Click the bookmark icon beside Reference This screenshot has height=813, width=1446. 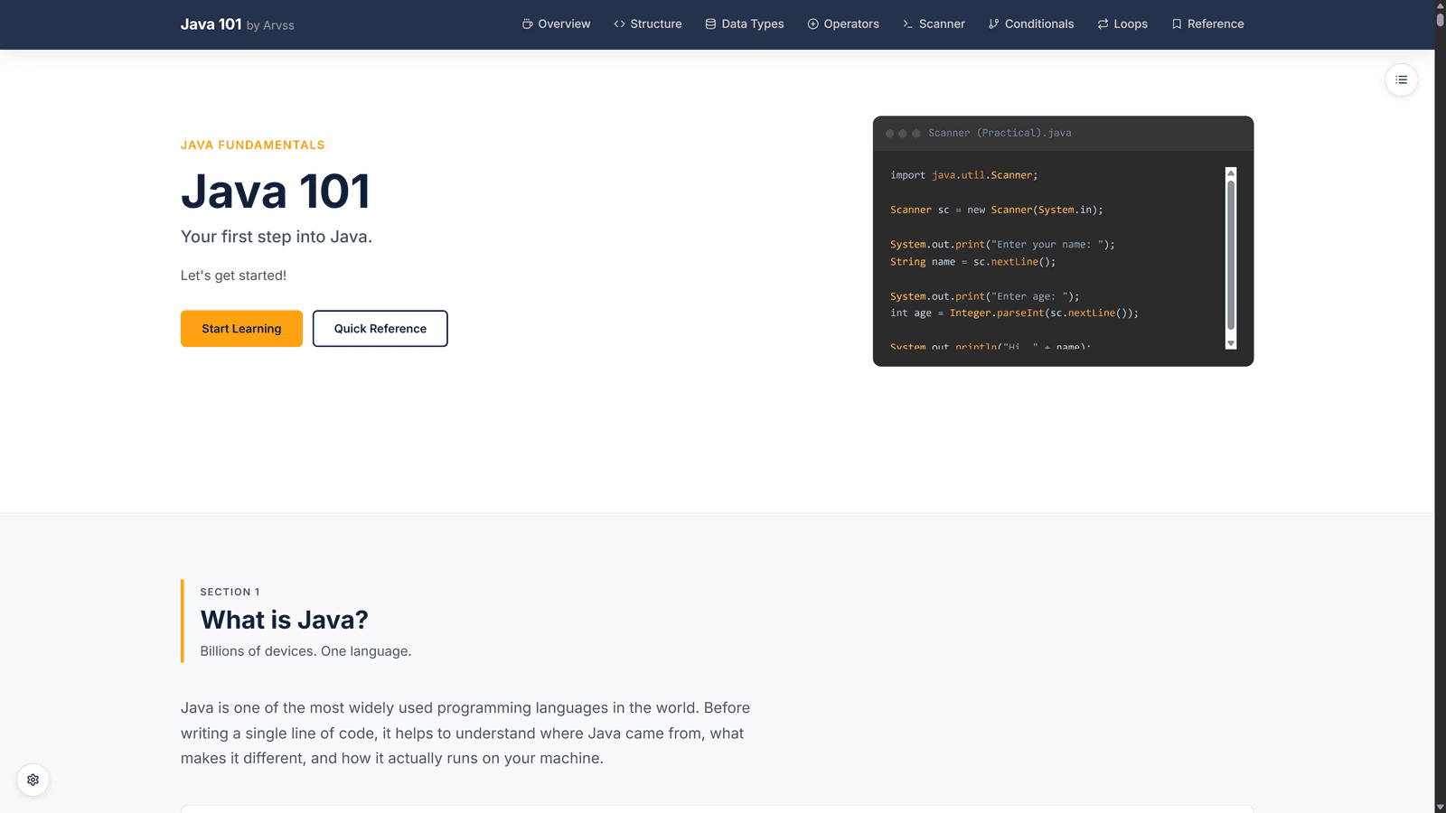click(x=1176, y=24)
